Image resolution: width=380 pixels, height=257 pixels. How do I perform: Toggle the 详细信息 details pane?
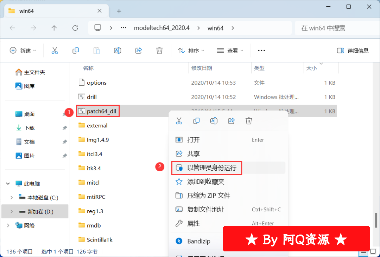click(x=353, y=51)
